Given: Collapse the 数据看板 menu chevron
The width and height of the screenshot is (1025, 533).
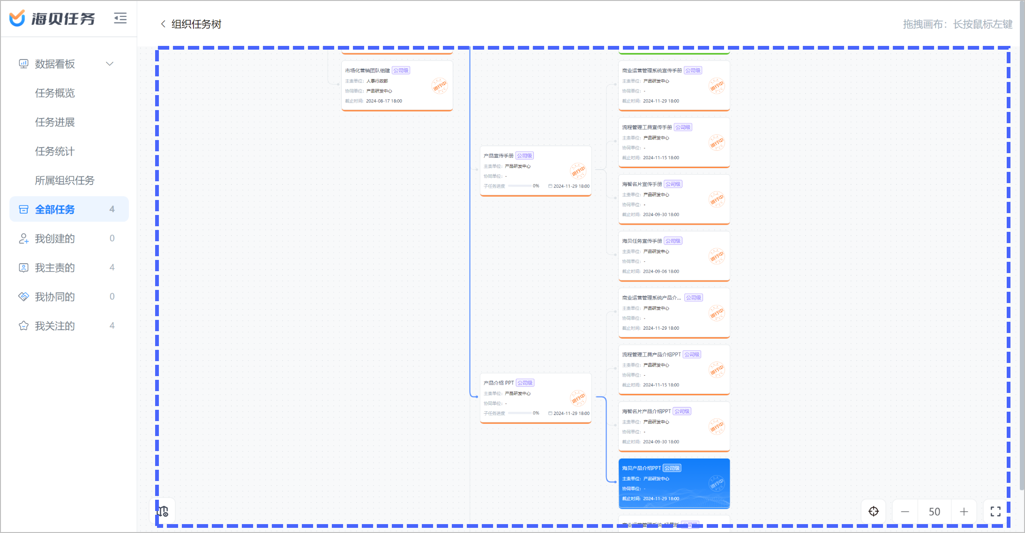Looking at the screenshot, I should pos(110,64).
